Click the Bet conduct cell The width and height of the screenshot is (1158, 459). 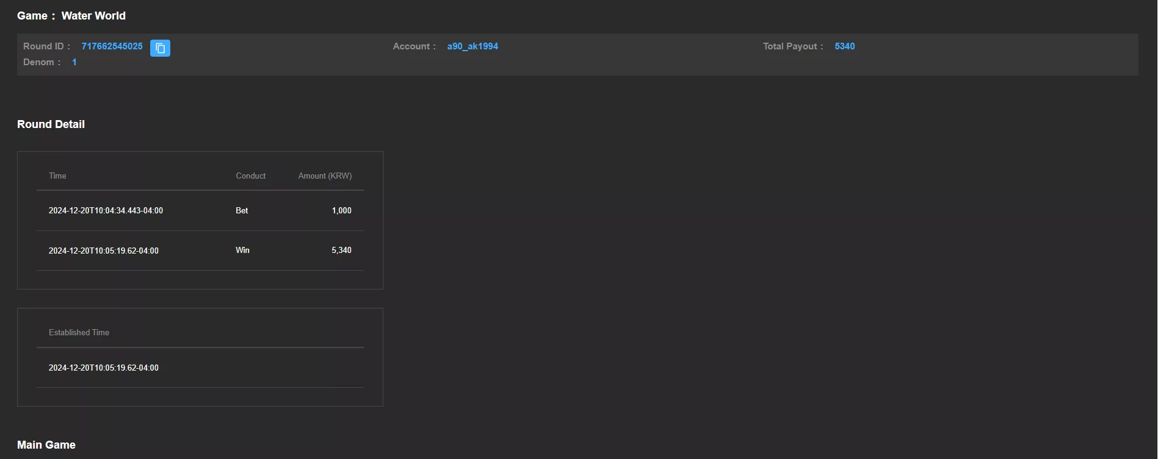click(242, 210)
